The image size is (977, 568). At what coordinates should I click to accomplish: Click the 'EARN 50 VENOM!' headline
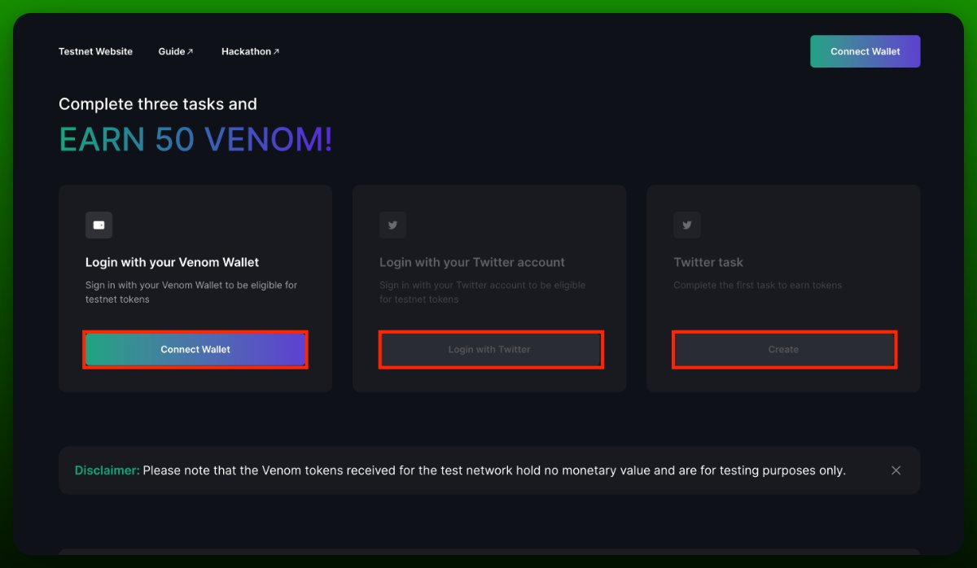pyautogui.click(x=195, y=139)
